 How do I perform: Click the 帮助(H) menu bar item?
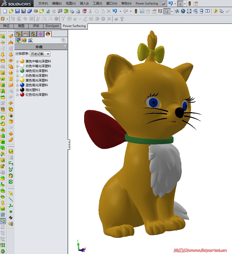click(126, 3)
